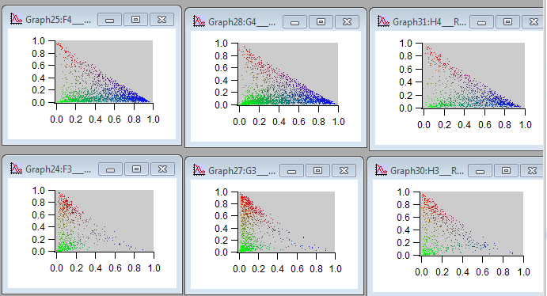Click the bottom axis of Graph31:H4
547x296 pixels.
pyautogui.click(x=474, y=120)
